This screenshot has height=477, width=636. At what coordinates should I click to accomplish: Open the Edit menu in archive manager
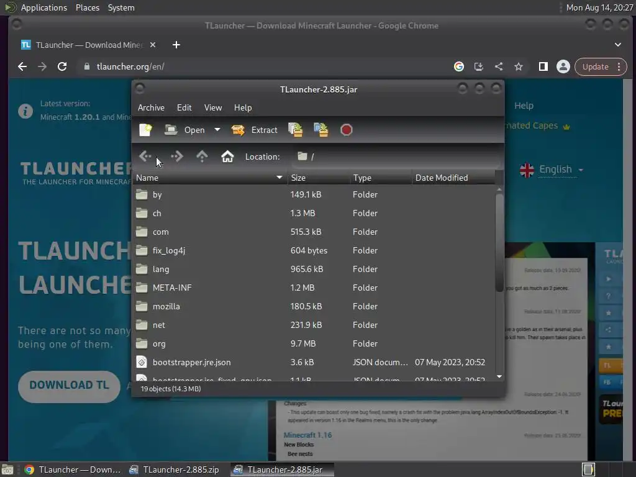point(184,107)
